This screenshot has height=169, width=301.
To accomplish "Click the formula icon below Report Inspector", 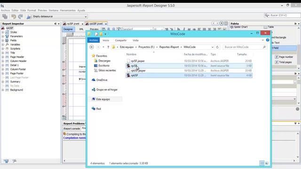I will [15, 161].
